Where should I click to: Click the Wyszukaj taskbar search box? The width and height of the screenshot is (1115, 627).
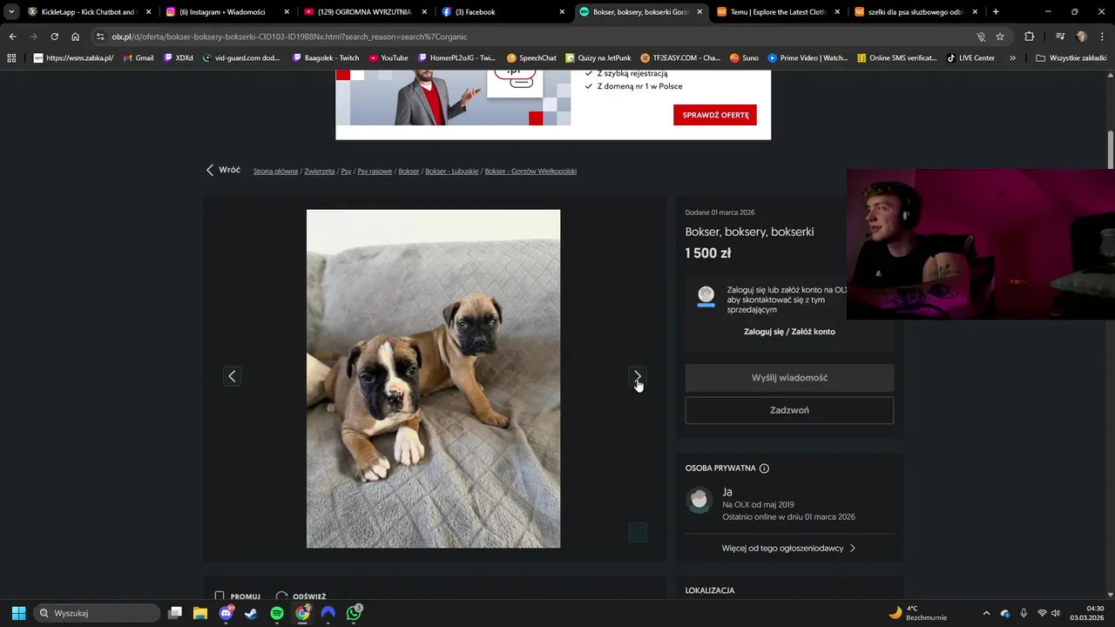tap(97, 613)
